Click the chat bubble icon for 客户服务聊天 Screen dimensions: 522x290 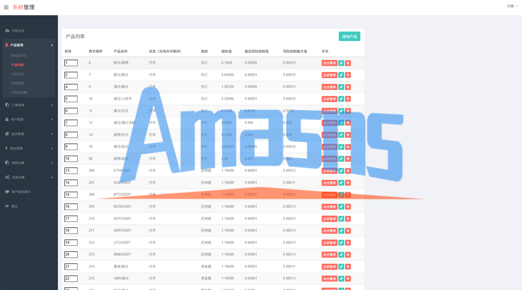pos(7,192)
